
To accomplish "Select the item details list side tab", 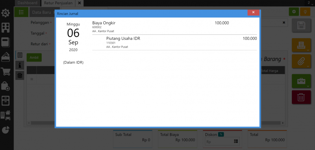I will coord(20,55).
